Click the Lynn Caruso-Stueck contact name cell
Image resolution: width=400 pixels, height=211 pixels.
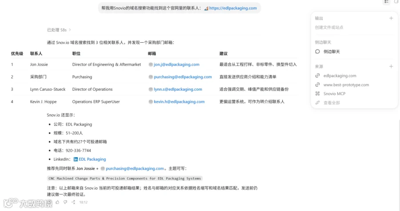(48, 89)
